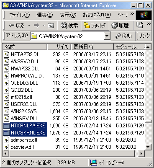
Task: Open the 編集(E) menu
Action: point(45,15)
